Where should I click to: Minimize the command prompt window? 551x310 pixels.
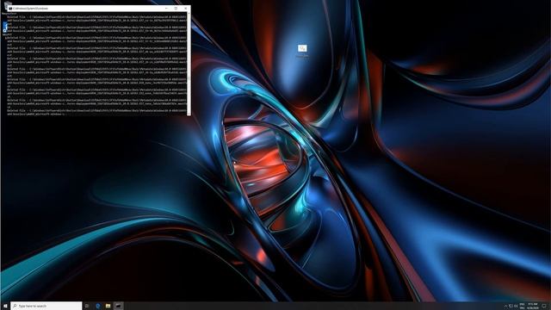166,8
